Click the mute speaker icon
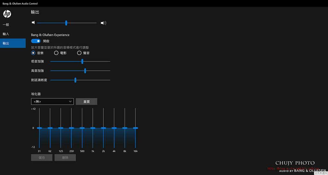Viewport: 328px width, 175px height. click(33, 23)
